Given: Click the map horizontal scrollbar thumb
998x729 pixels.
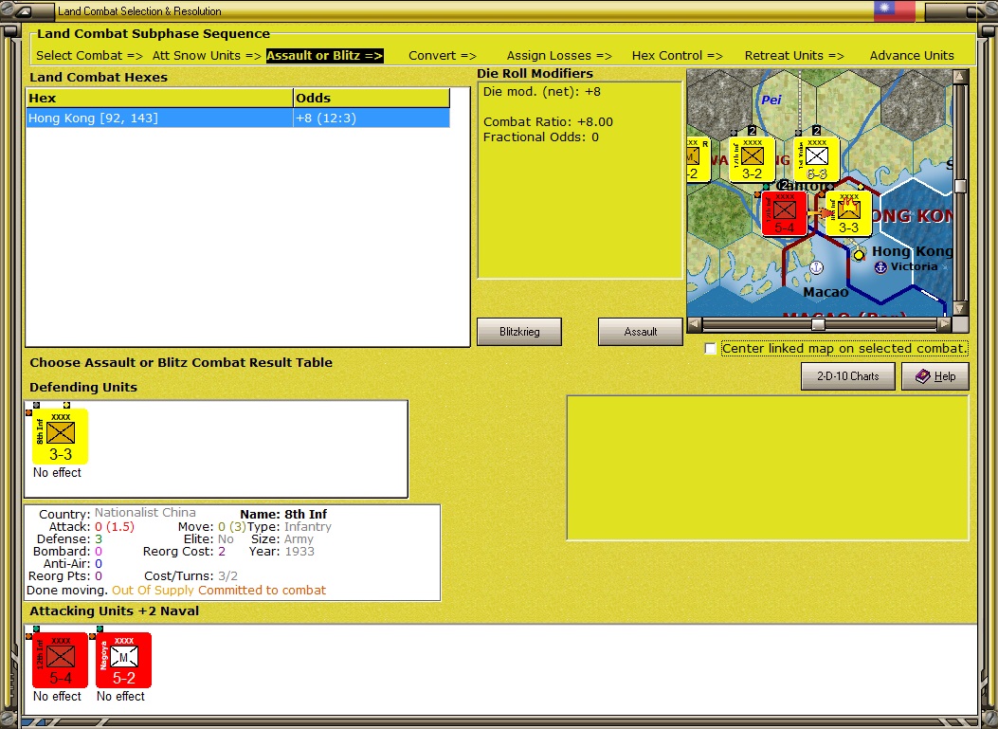Looking at the screenshot, I should pyautogui.click(x=819, y=324).
